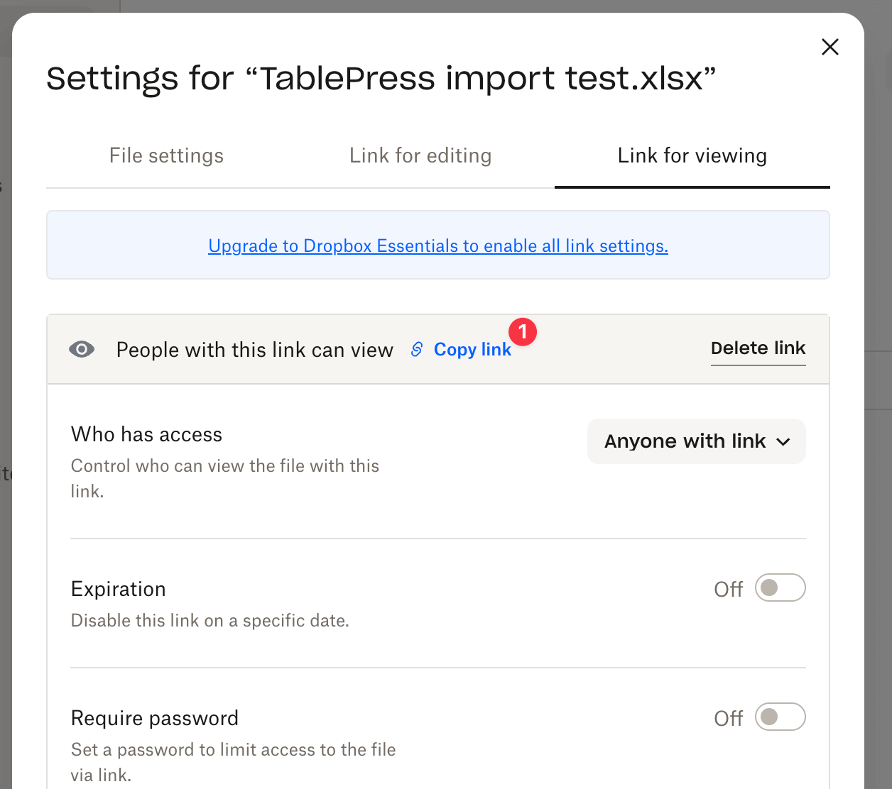Screen dimensions: 892x789
Task: Enable the Require password toggle
Action: (780, 717)
